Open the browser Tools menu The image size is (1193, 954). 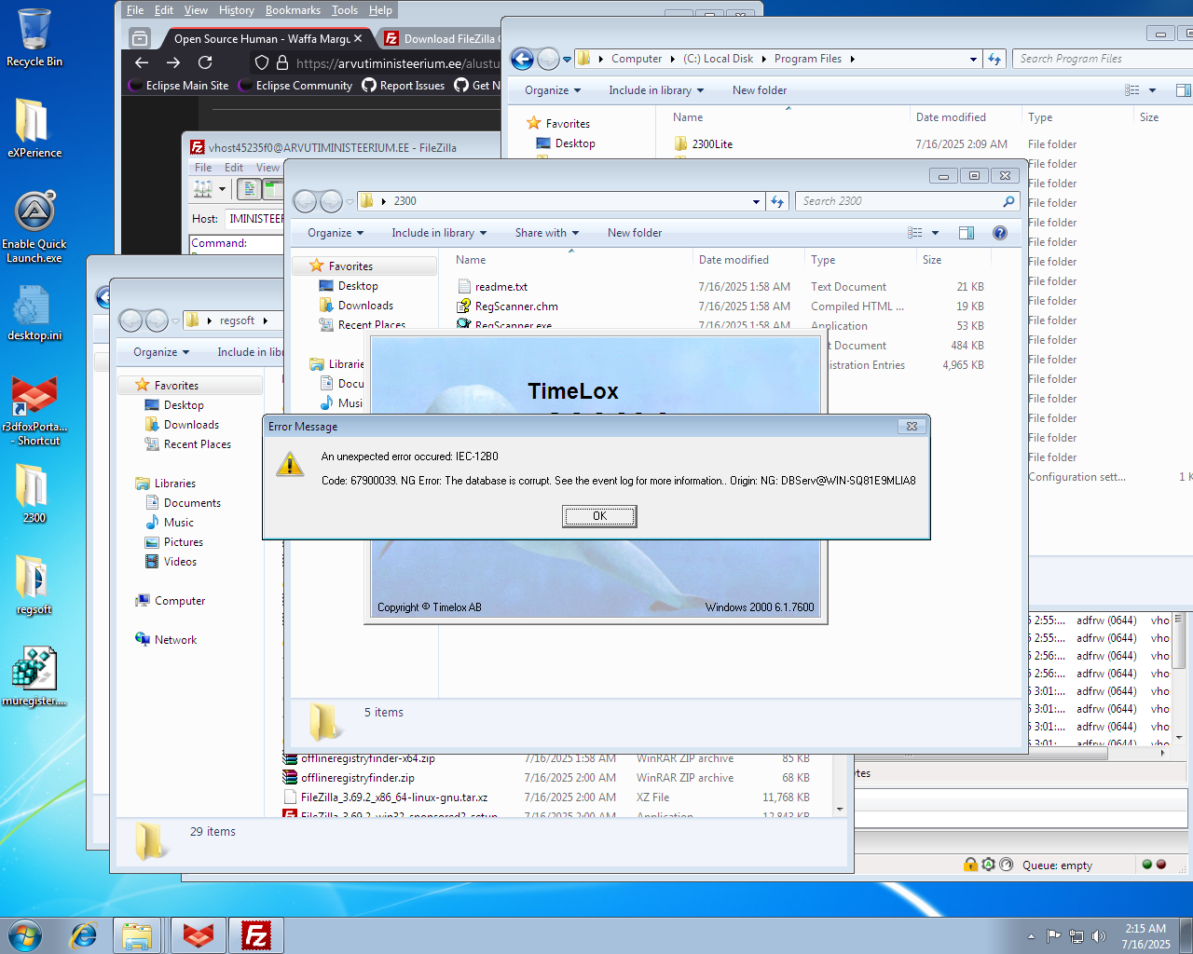[345, 10]
